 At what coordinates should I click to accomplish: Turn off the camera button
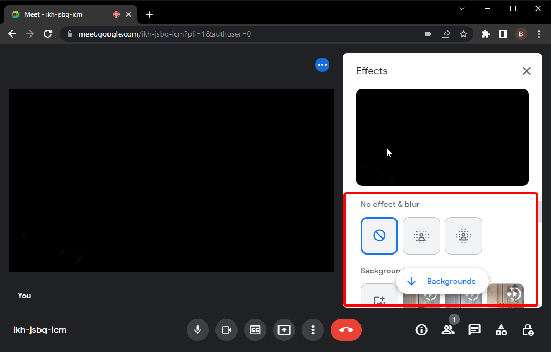coord(226,330)
